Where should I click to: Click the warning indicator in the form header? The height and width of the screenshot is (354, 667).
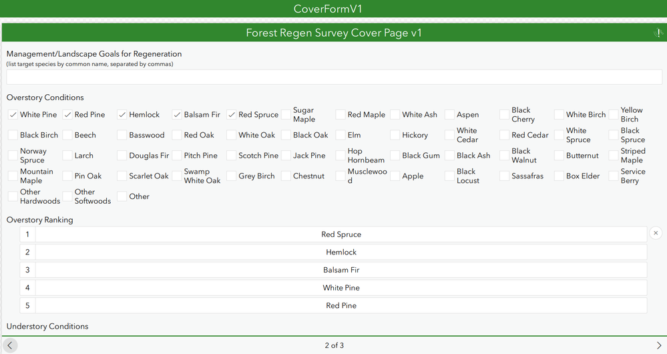(658, 33)
